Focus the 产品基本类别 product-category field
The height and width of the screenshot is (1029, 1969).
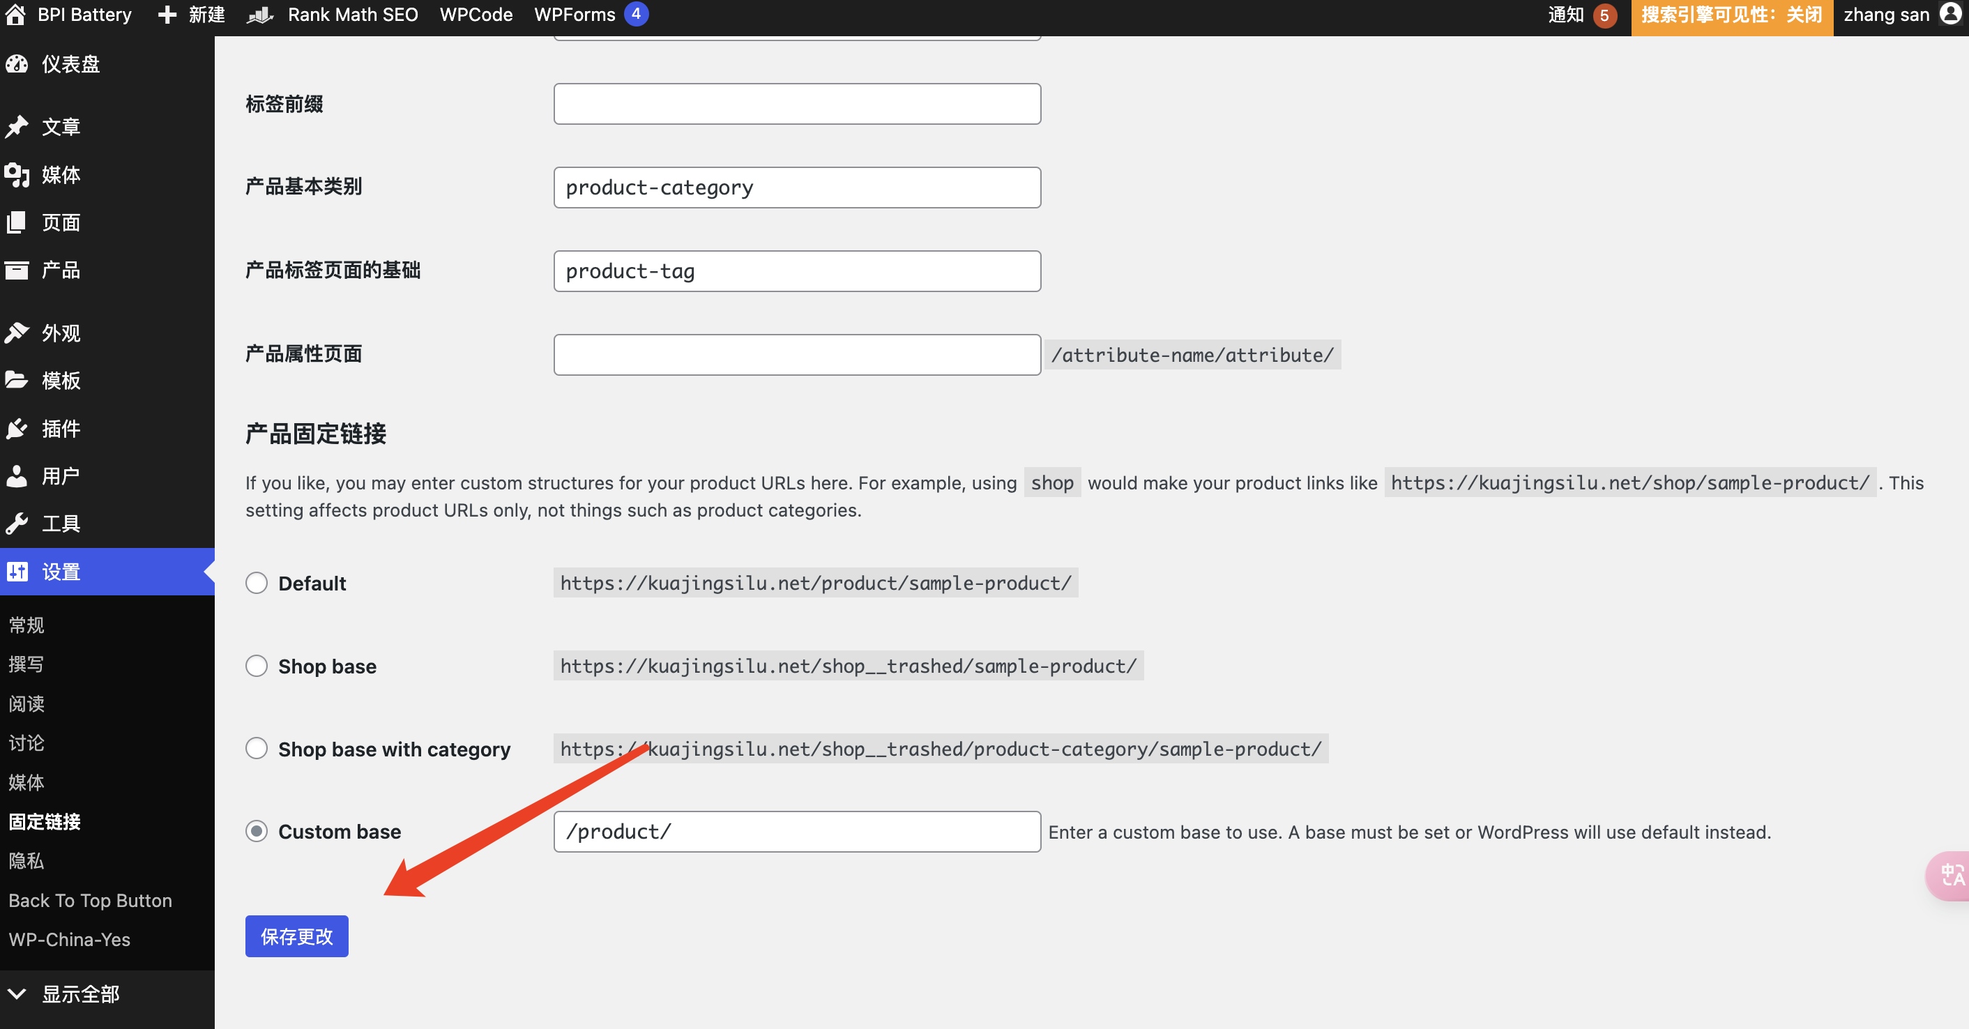796,188
